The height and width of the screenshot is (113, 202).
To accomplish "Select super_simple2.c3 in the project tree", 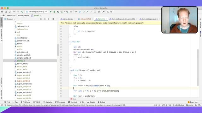I will 25,84.
